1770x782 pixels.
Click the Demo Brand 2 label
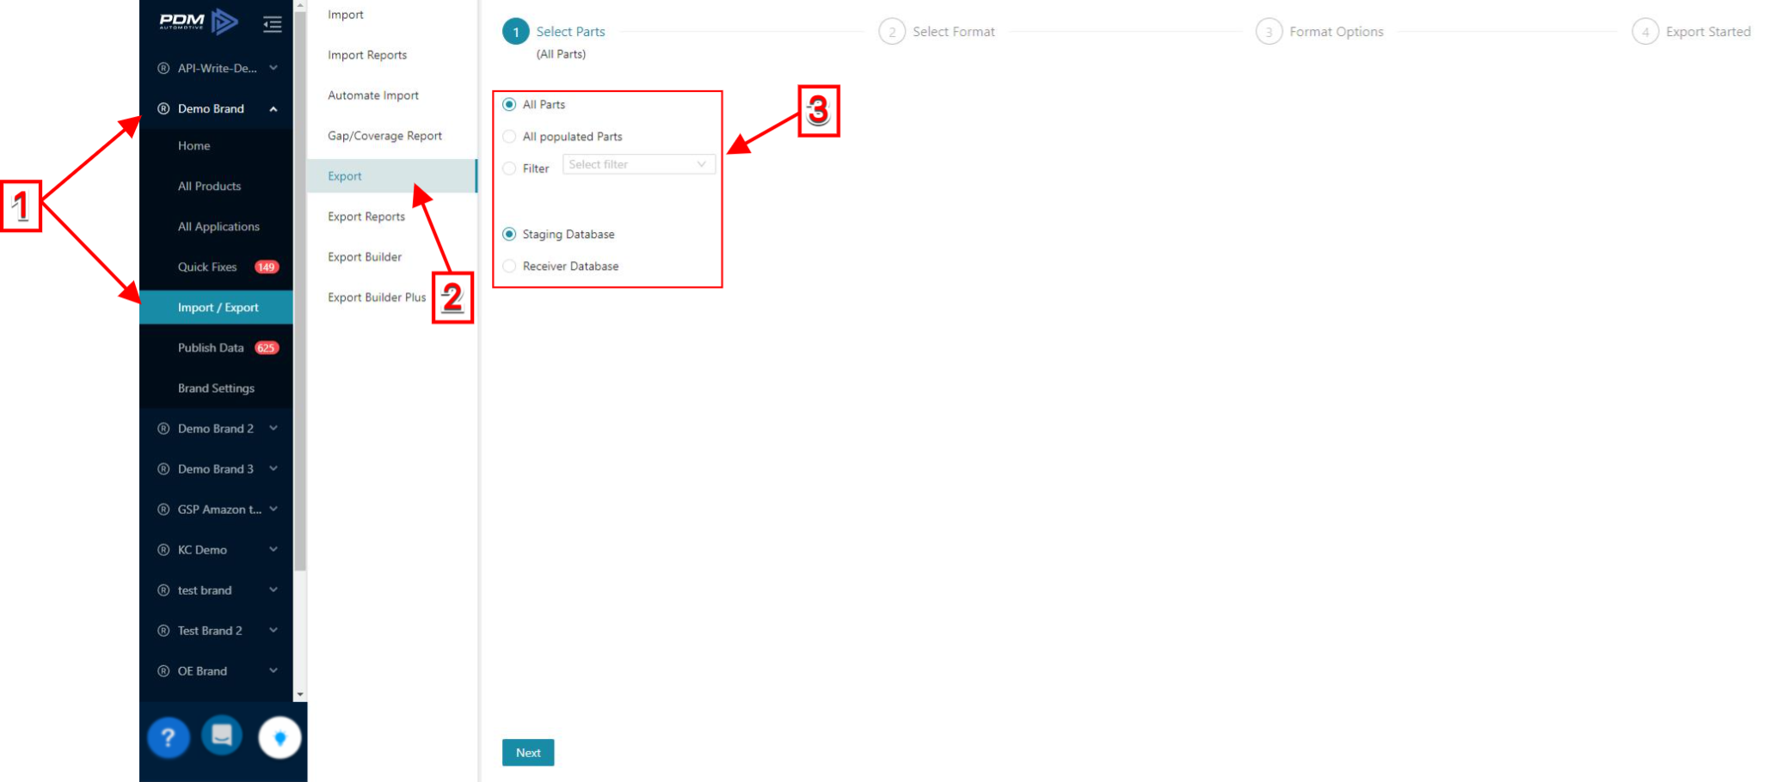click(x=216, y=429)
